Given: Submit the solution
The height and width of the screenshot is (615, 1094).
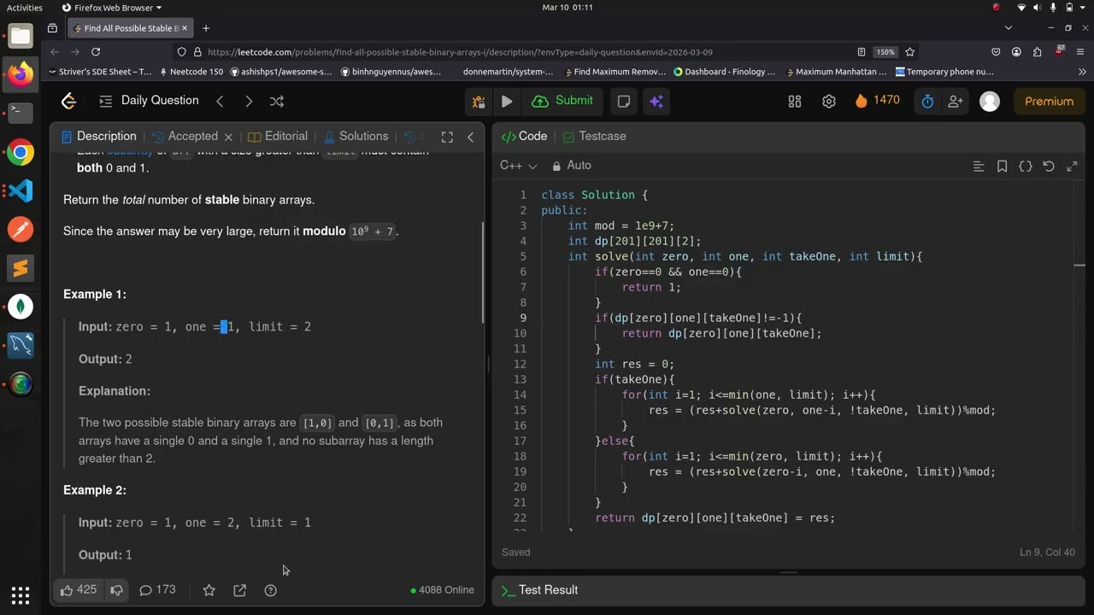Looking at the screenshot, I should point(562,101).
